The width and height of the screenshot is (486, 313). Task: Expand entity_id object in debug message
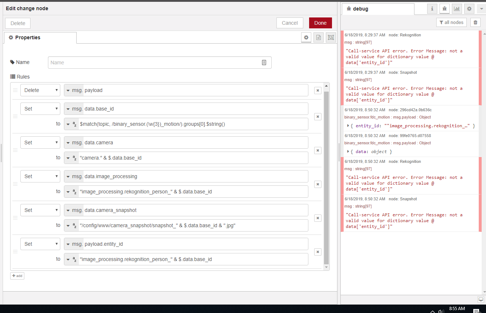(x=349, y=126)
